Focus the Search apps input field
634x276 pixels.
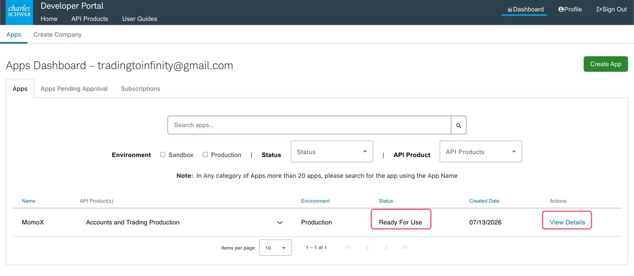[309, 125]
